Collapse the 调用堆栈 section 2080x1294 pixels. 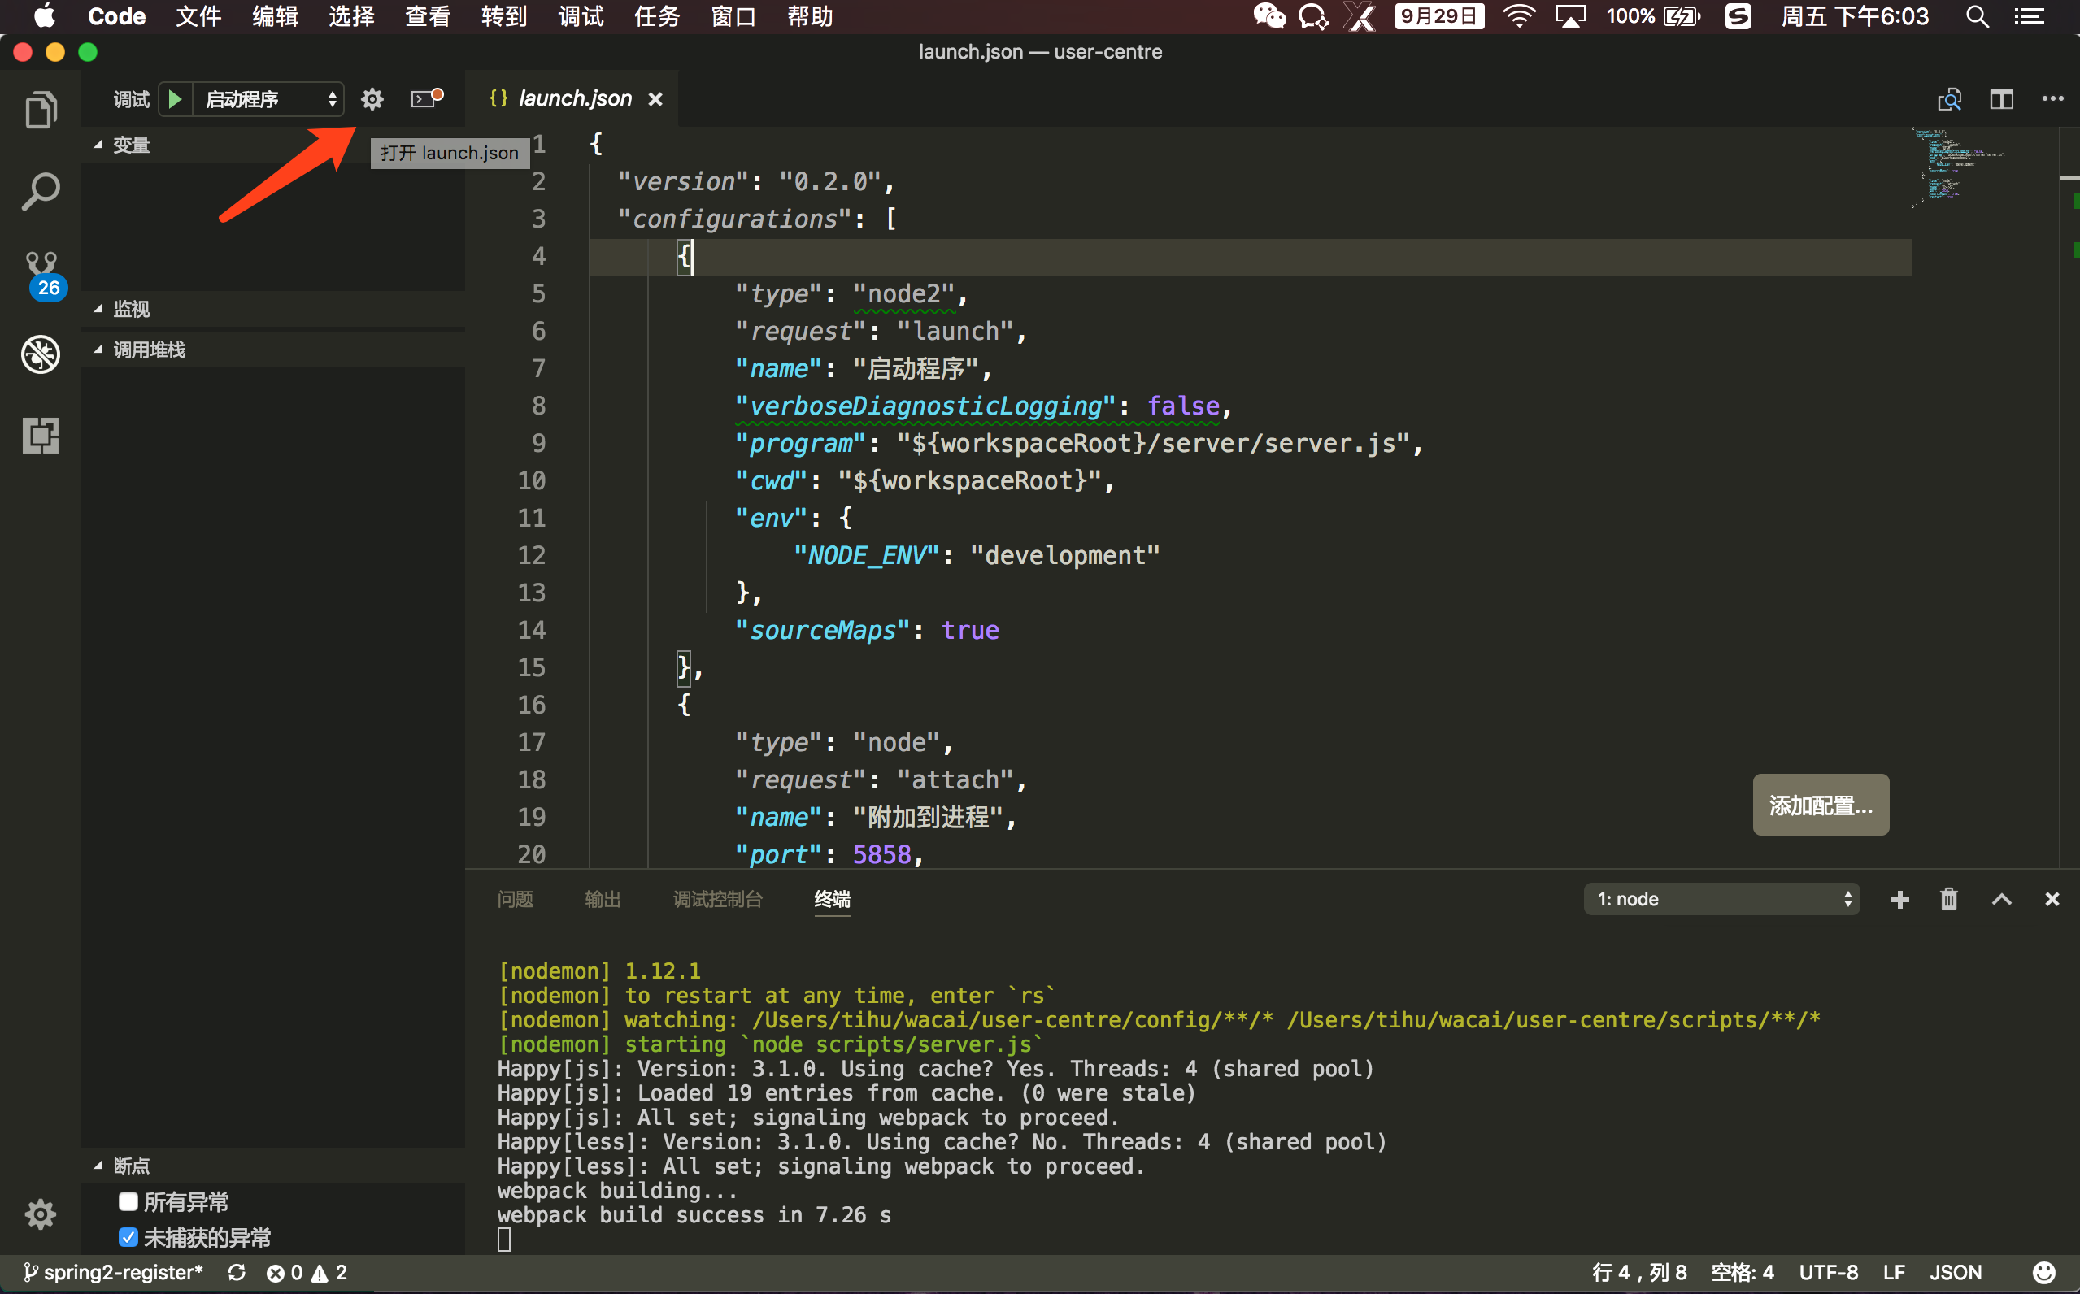pos(273,350)
